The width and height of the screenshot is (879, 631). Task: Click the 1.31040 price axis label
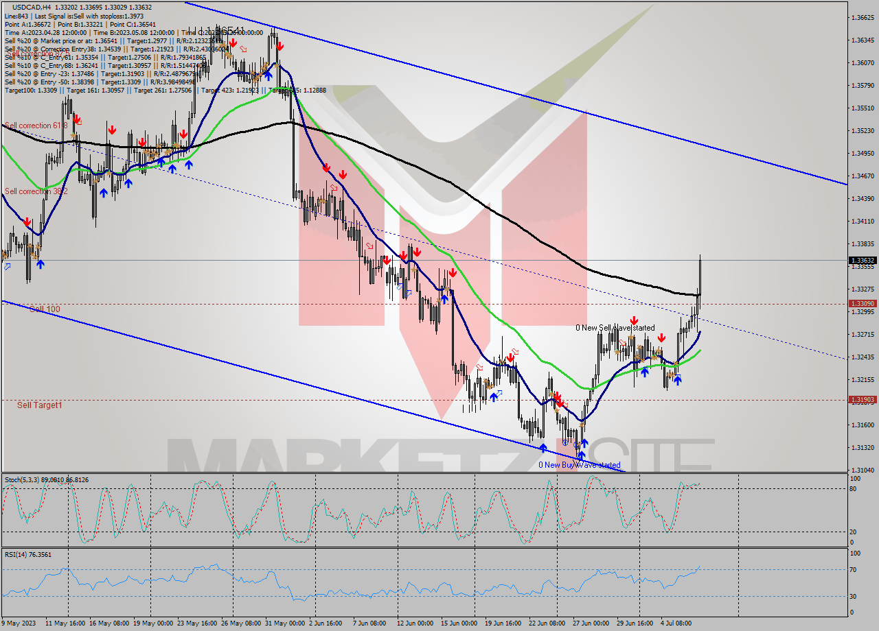tap(862, 470)
